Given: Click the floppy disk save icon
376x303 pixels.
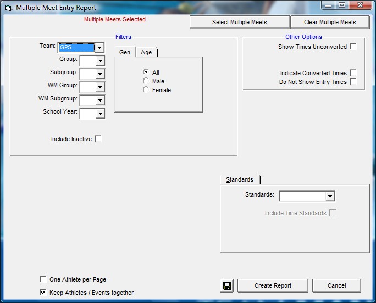Looking at the screenshot, I should pos(226,285).
